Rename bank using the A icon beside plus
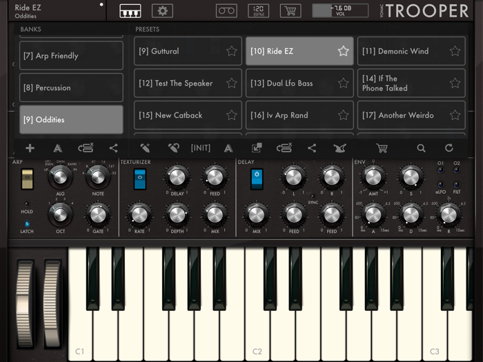This screenshot has width=483, height=362. coord(57,148)
